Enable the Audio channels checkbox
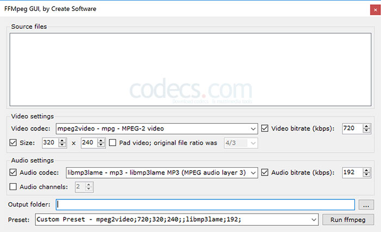 point(13,187)
